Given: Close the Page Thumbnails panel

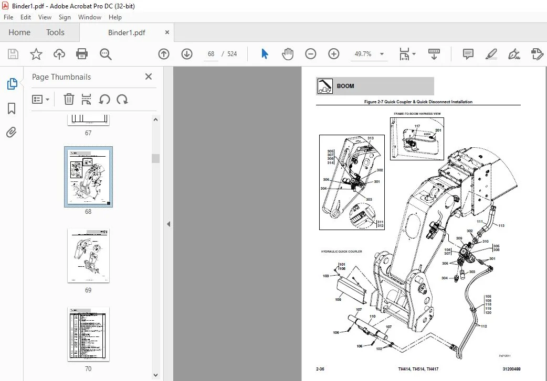Looking at the screenshot, I should tap(149, 77).
